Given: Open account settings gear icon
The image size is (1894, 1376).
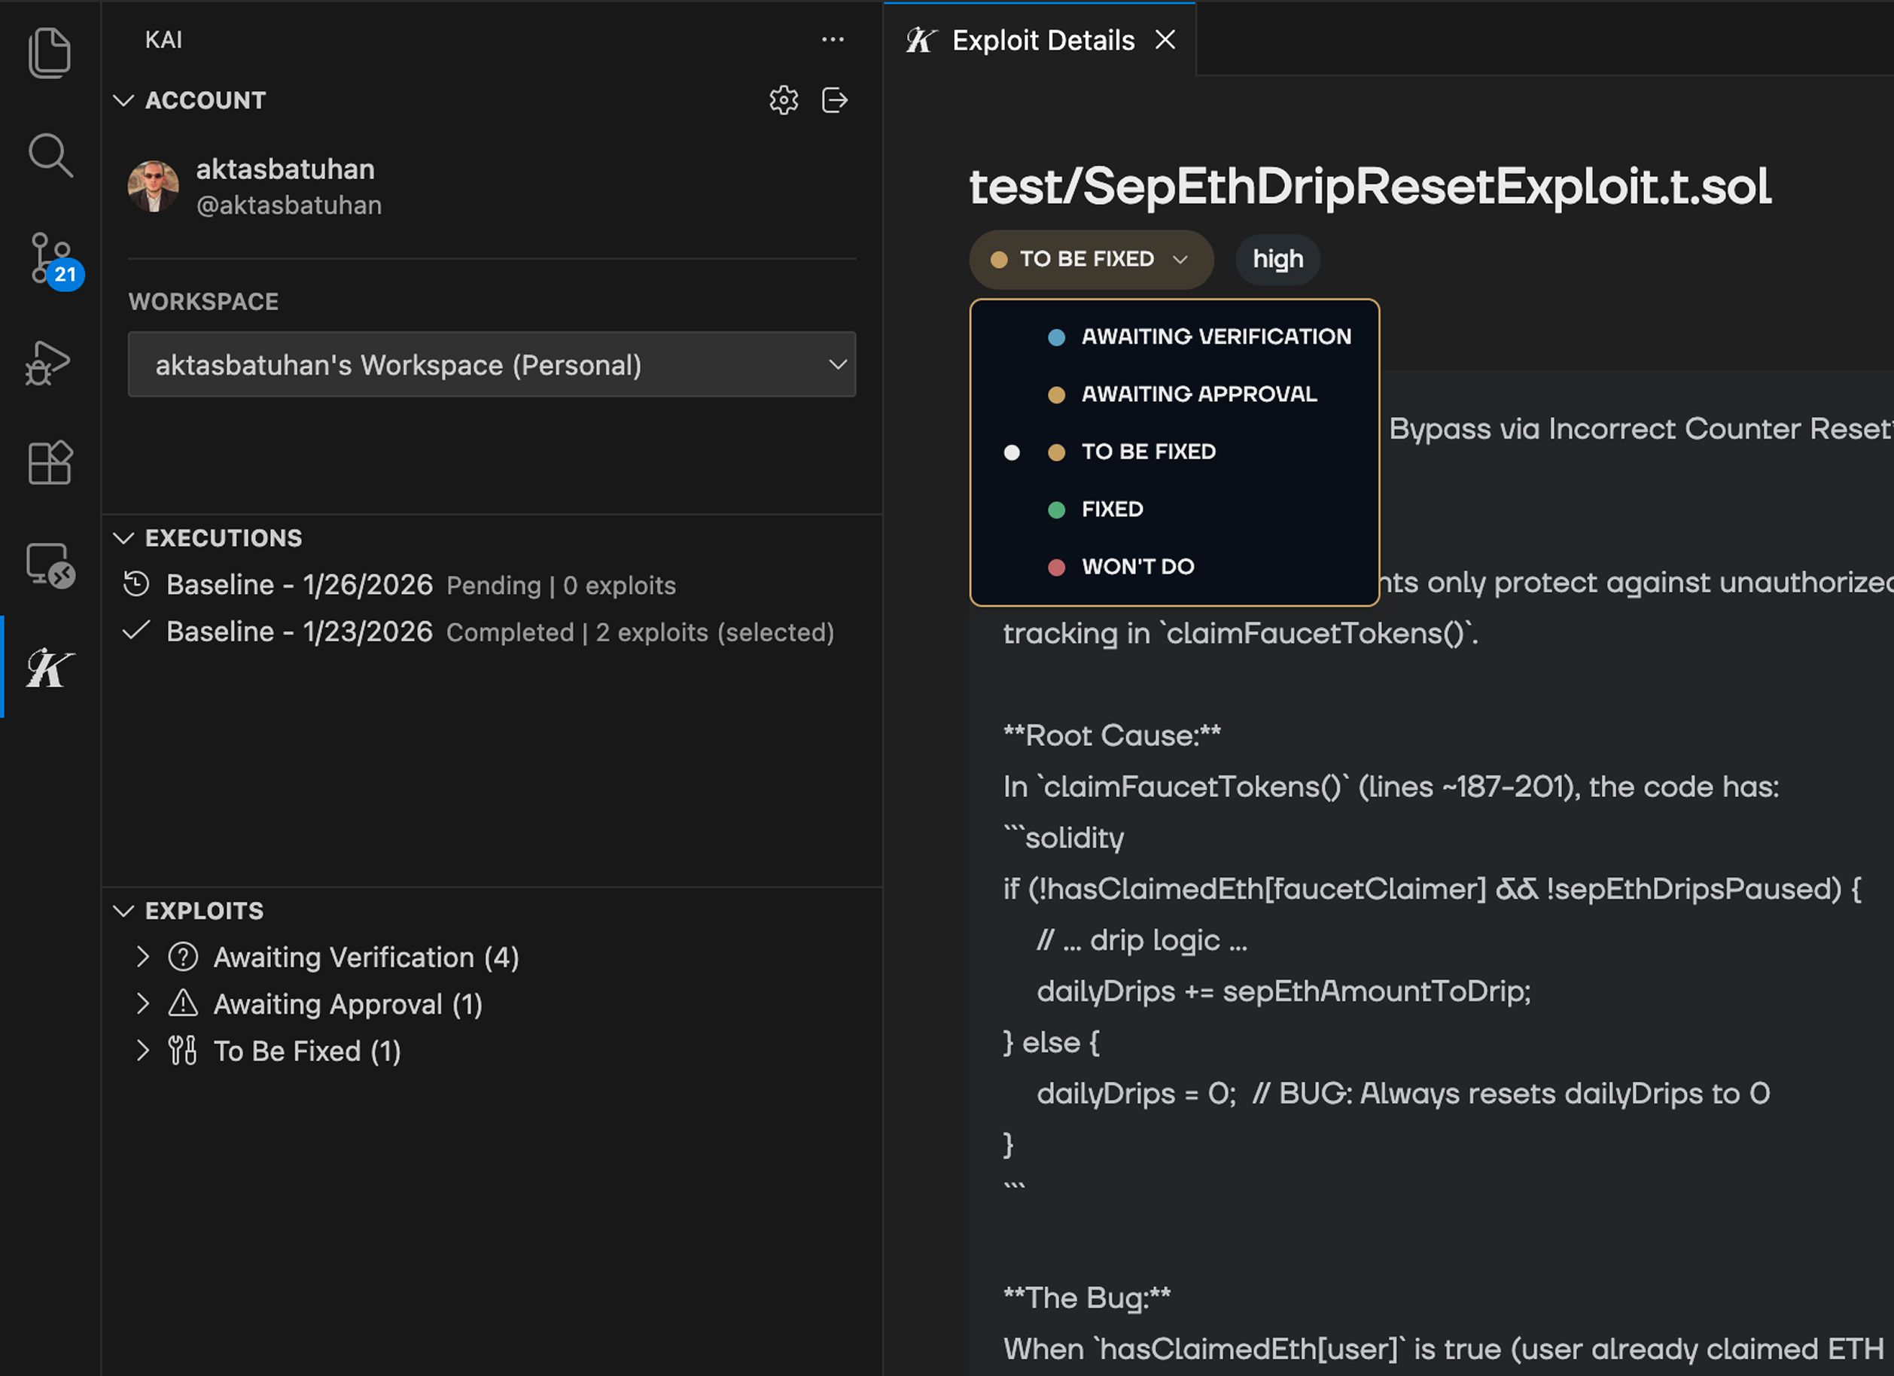Looking at the screenshot, I should click(x=784, y=100).
